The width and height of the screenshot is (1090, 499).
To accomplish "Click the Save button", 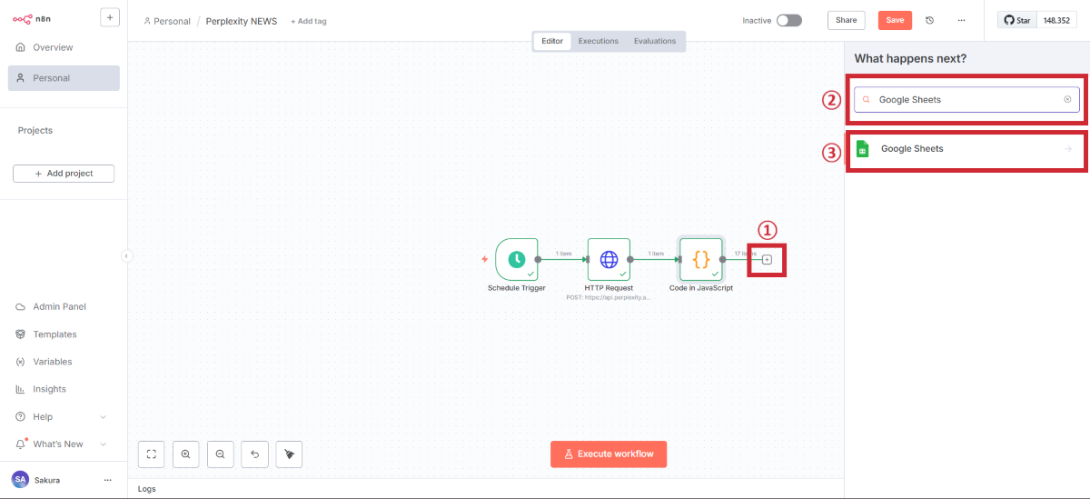I will (x=895, y=20).
